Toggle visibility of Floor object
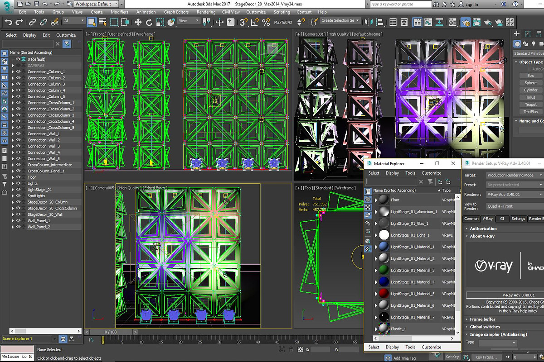Viewport: 544px width, 362px height. point(19,177)
